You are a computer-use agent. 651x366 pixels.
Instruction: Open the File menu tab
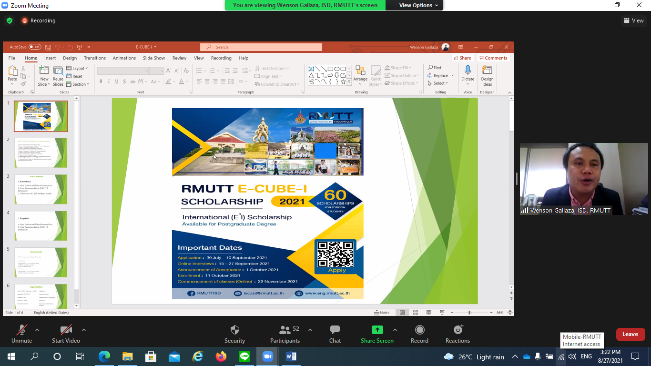click(x=12, y=58)
